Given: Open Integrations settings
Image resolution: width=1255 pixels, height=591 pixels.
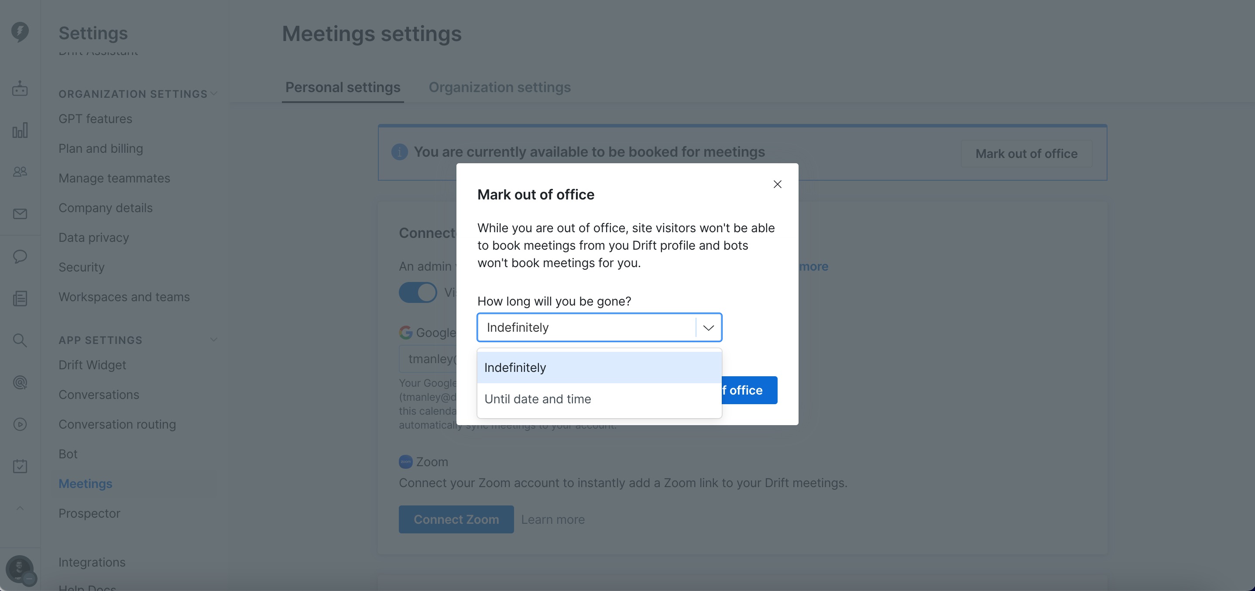Looking at the screenshot, I should point(92,562).
